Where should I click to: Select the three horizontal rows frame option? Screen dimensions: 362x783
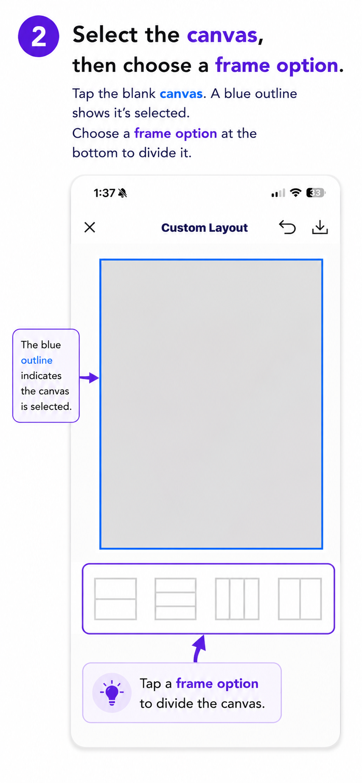(176, 599)
